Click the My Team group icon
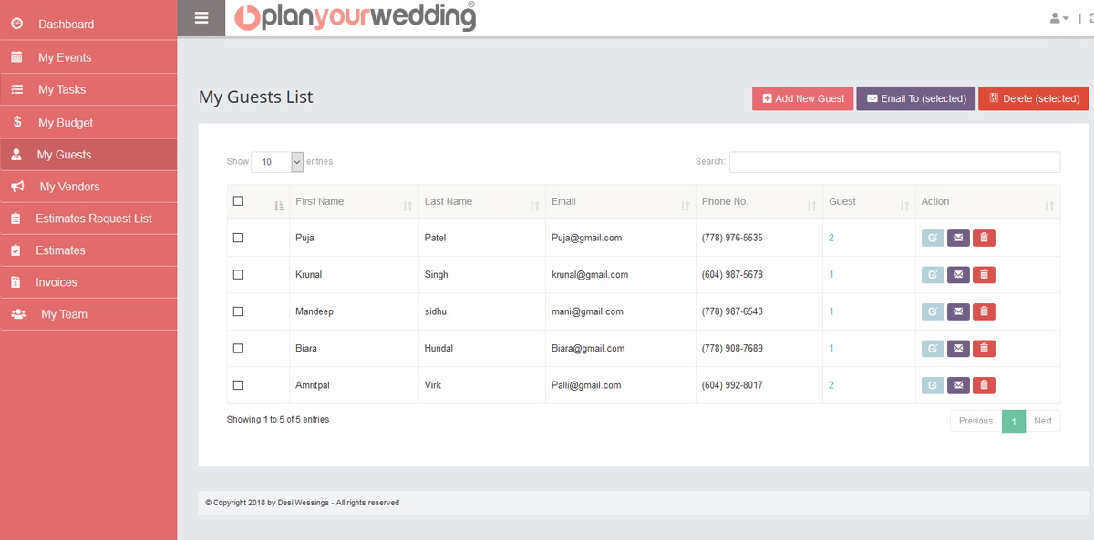This screenshot has height=540, width=1094. click(18, 314)
